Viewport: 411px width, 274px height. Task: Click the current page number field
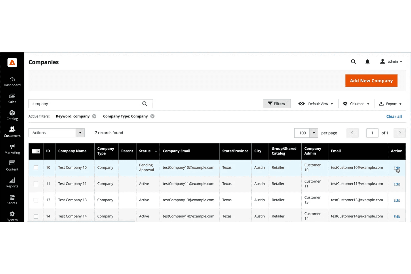click(372, 133)
